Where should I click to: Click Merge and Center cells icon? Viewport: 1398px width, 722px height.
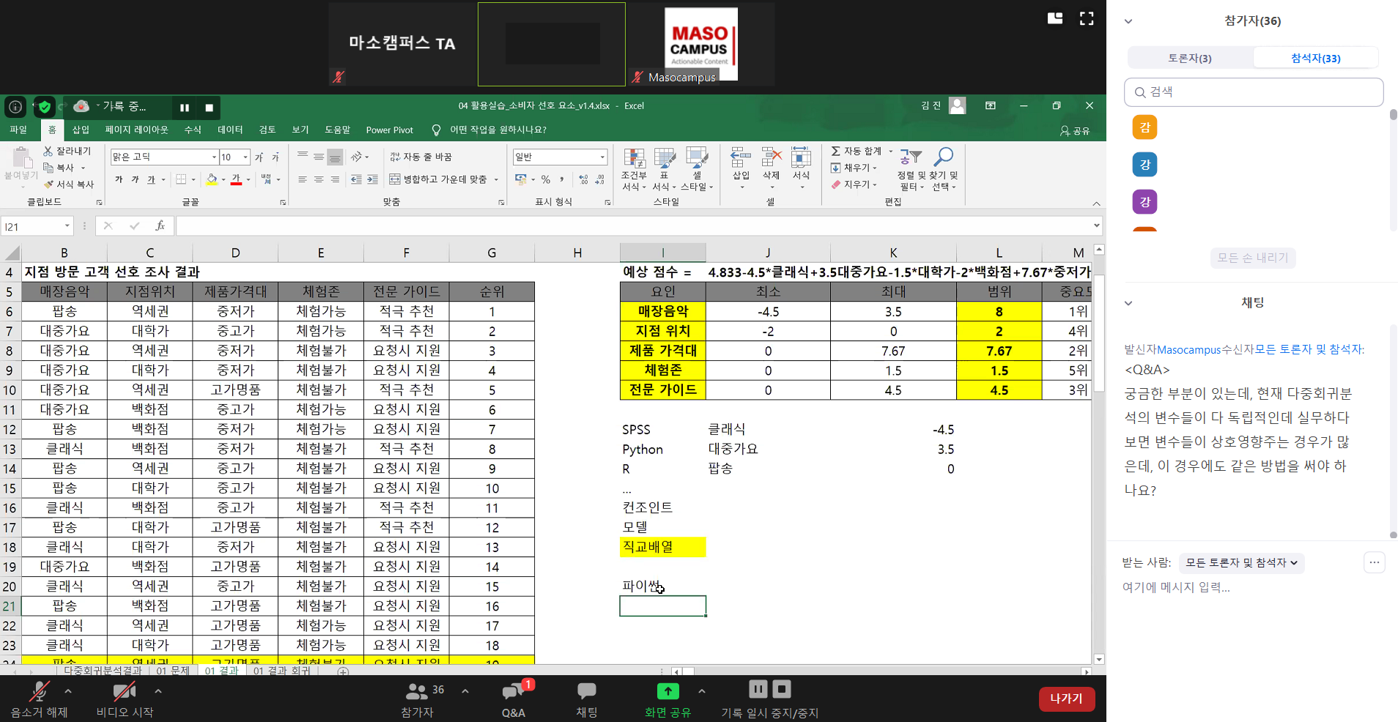point(395,179)
